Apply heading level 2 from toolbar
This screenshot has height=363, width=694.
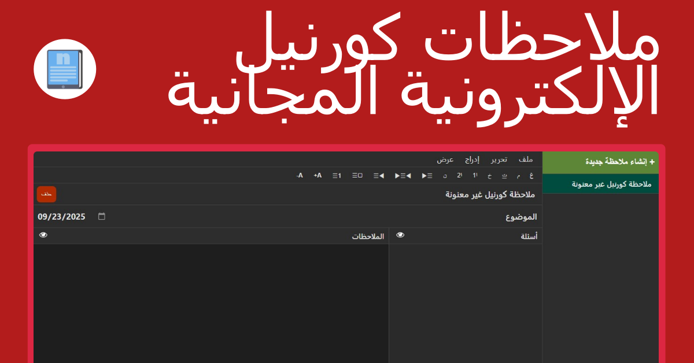(x=460, y=175)
